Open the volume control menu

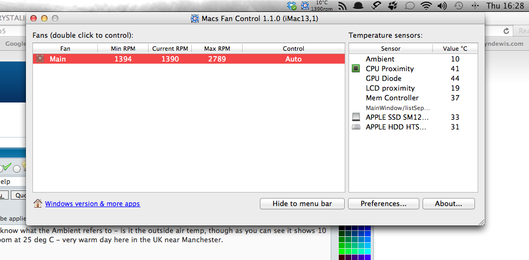[442, 6]
